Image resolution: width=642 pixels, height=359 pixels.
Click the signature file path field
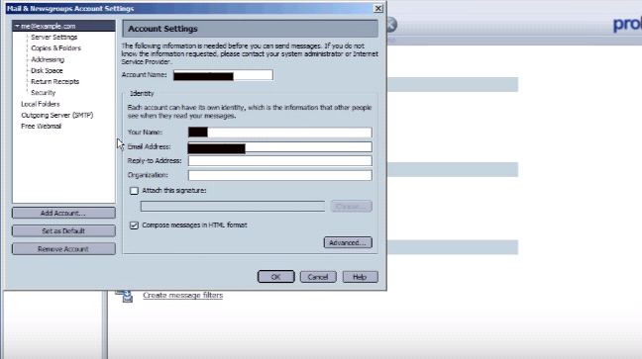point(233,207)
